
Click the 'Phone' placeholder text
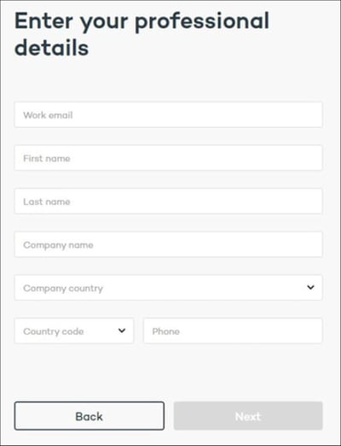click(166, 332)
